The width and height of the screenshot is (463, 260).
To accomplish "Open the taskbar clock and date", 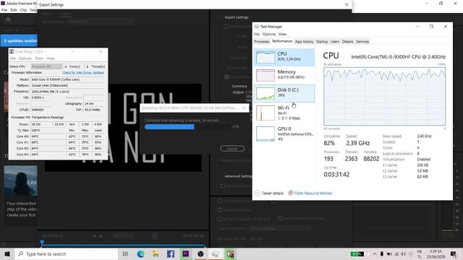I will [x=436, y=253].
